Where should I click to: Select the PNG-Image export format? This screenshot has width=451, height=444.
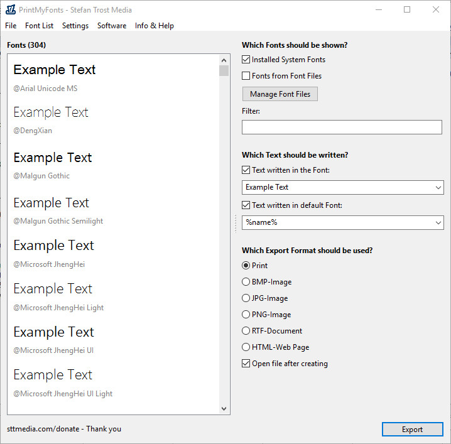[246, 314]
